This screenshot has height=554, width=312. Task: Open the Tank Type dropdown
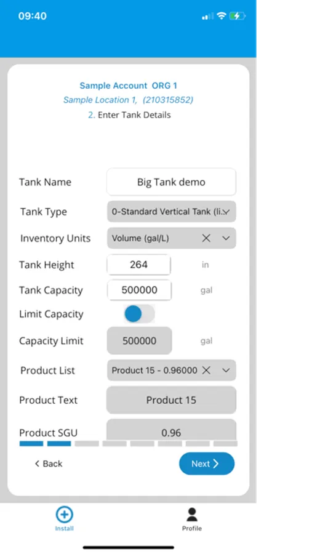(171, 212)
